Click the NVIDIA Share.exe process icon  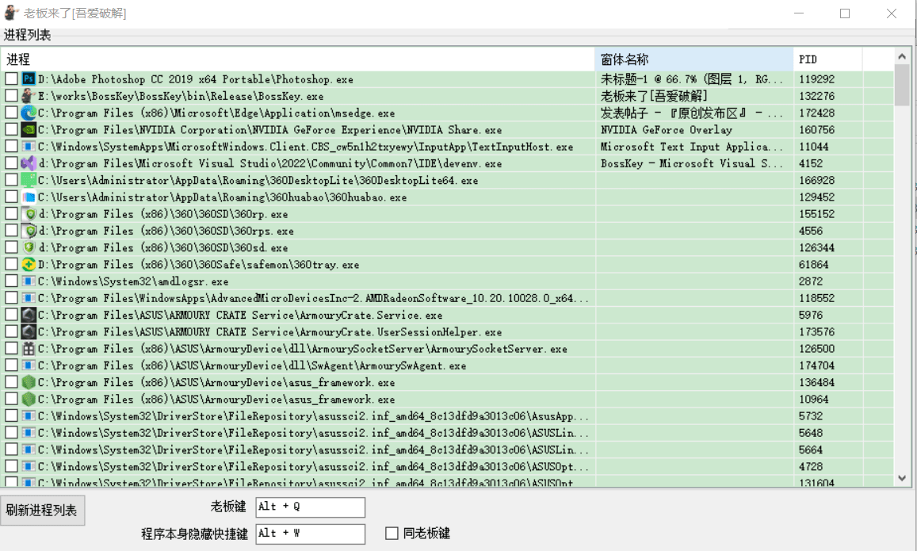coord(29,130)
